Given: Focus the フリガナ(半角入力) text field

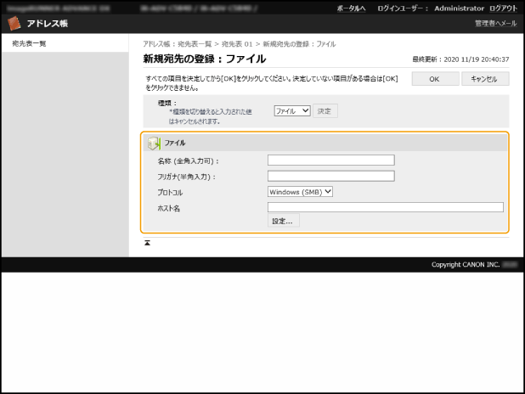Looking at the screenshot, I should point(330,176).
